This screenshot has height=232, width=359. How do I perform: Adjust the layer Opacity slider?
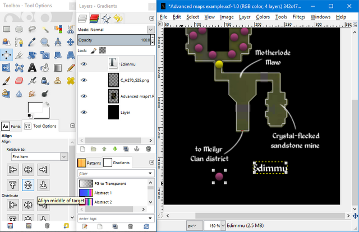pos(114,40)
